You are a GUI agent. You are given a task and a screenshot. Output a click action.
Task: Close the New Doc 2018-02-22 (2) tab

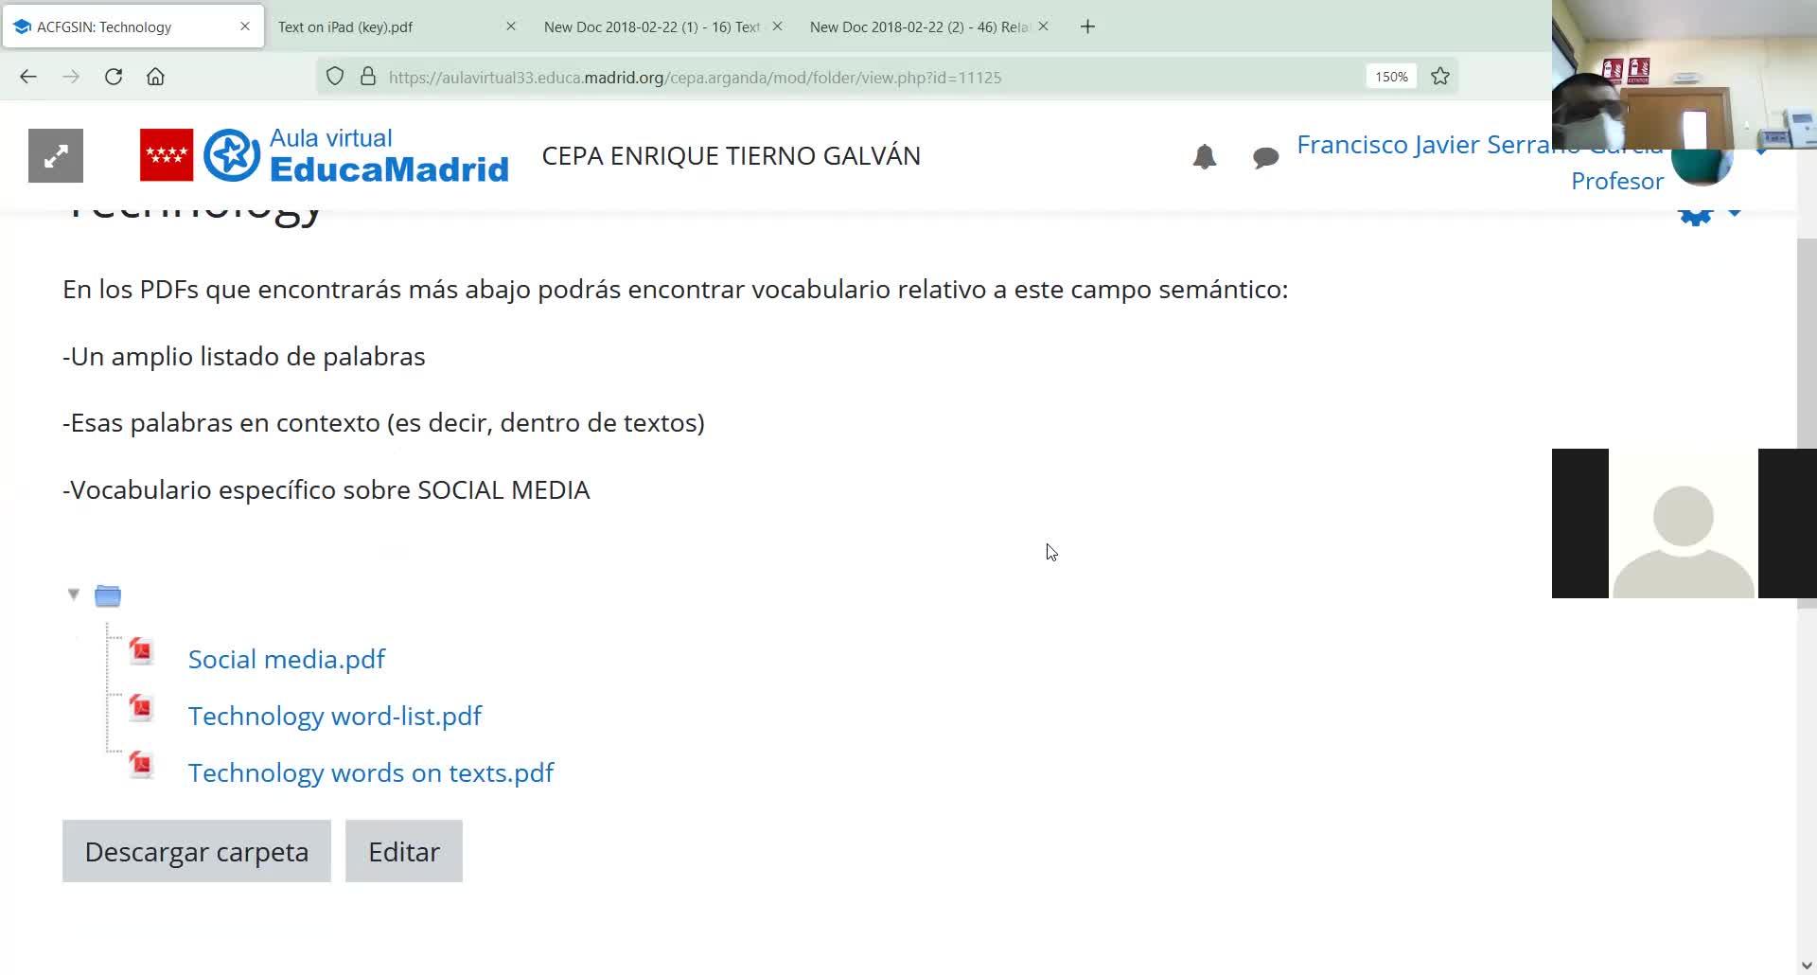(x=1043, y=27)
